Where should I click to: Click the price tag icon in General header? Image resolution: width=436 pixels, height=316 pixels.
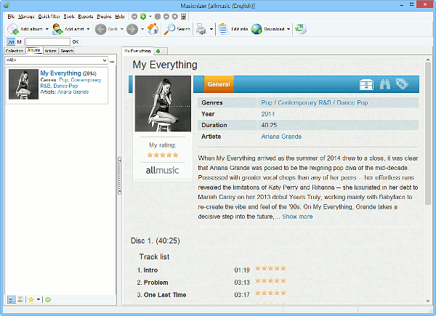[x=402, y=84]
